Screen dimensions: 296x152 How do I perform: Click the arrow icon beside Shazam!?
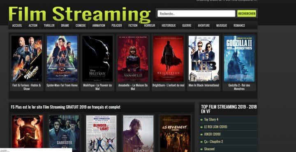coord(201,149)
